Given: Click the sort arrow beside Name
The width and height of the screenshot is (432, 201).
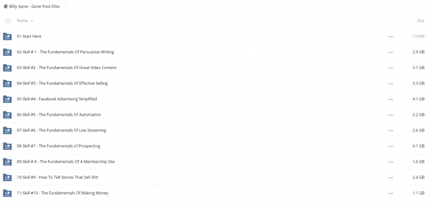Looking at the screenshot, I should [32, 21].
